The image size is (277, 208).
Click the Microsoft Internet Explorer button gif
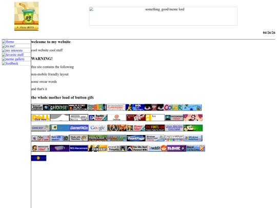tap(40, 107)
